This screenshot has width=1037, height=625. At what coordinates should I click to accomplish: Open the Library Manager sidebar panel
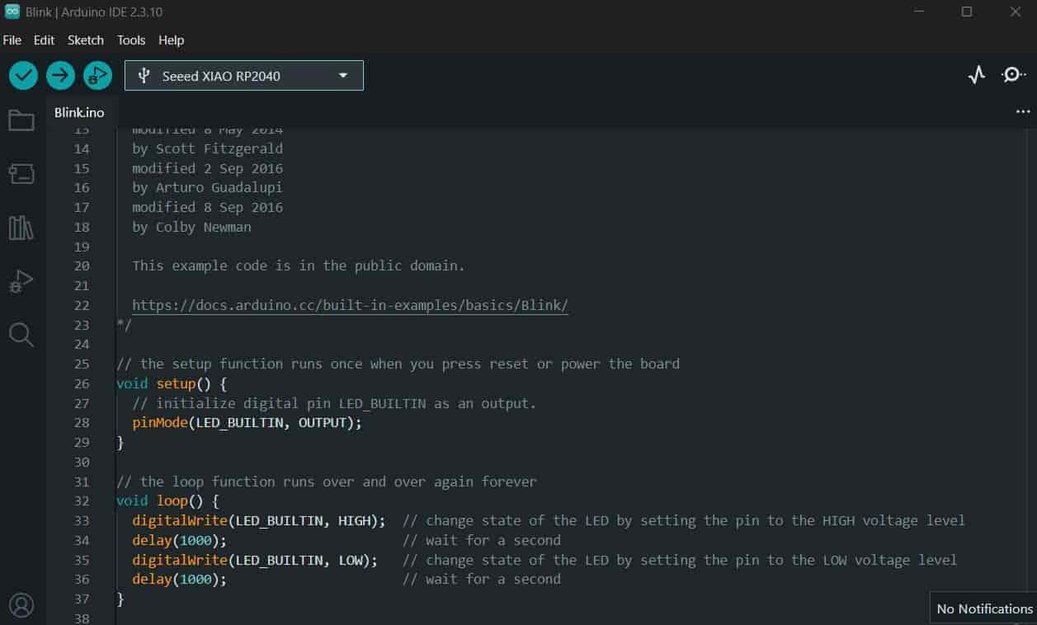[x=21, y=228]
